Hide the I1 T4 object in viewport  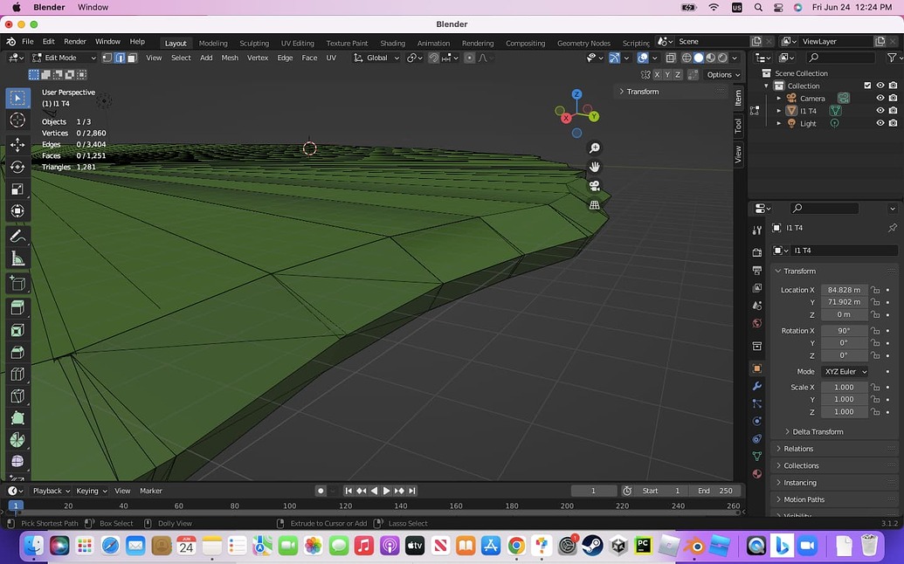(880, 111)
